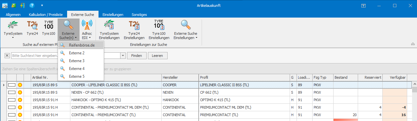Expand the TyreSystem dropdown arrow
Viewport: 417px width, 121px height.
pos(13,38)
